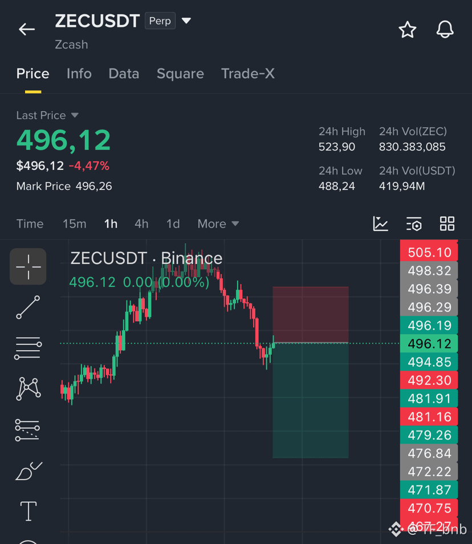Click the red stop-loss zone on chart
This screenshot has height=544, width=472.
point(310,314)
